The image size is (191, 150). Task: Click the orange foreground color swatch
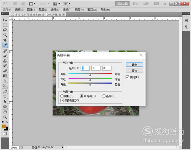pyautogui.click(x=4, y=126)
